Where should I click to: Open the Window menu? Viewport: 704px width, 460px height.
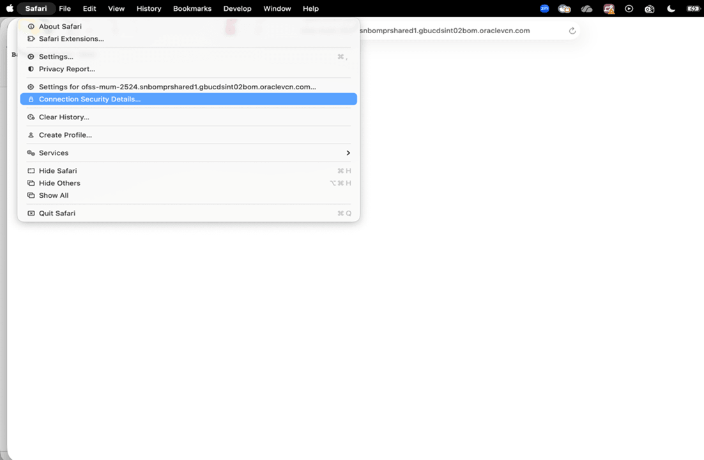pyautogui.click(x=277, y=8)
